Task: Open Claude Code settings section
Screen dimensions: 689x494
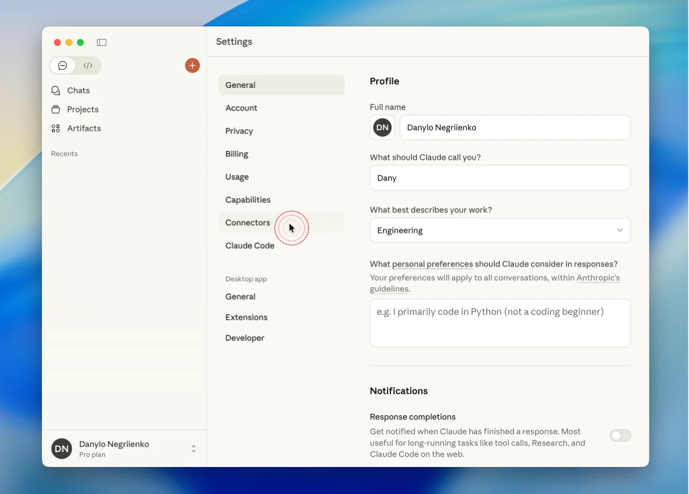Action: pos(250,246)
